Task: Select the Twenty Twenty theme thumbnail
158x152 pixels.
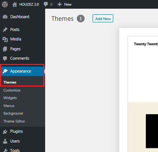Action: click(143, 94)
